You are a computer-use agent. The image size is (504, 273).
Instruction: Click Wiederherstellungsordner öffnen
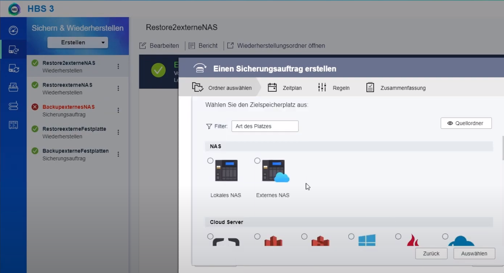tap(276, 46)
